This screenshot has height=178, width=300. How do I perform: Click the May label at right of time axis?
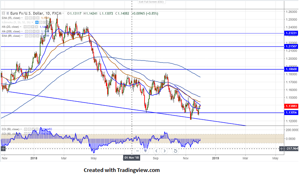(275, 158)
